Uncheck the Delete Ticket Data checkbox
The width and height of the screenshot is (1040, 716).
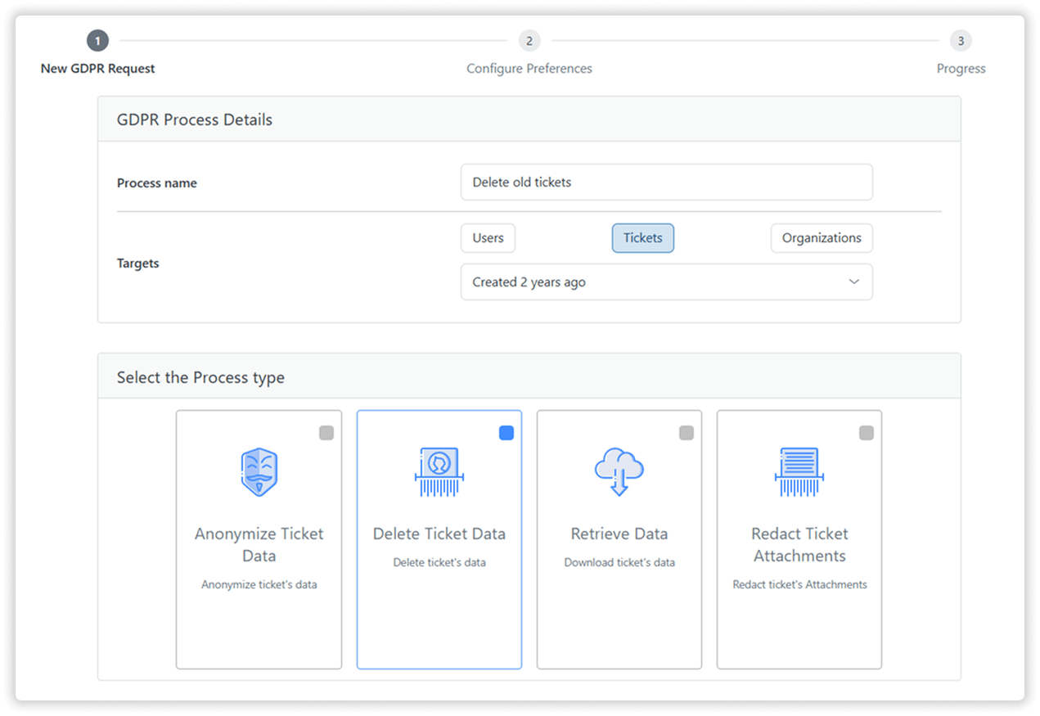[506, 433]
